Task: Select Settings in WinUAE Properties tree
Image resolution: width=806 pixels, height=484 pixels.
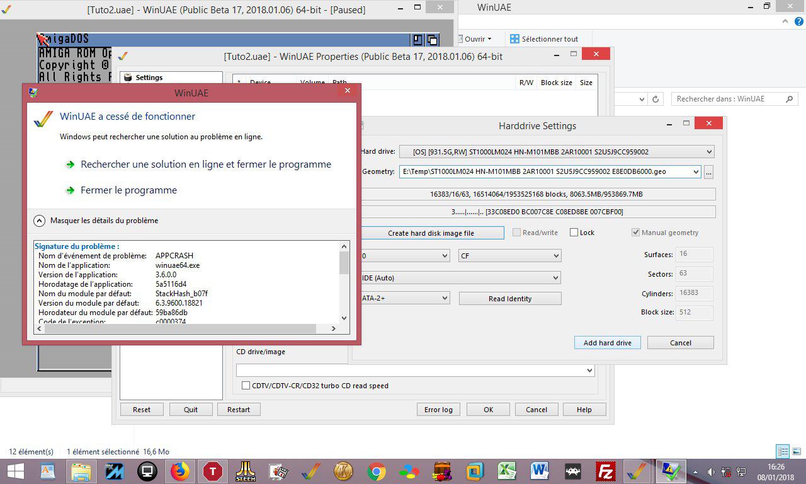Action: [x=149, y=78]
